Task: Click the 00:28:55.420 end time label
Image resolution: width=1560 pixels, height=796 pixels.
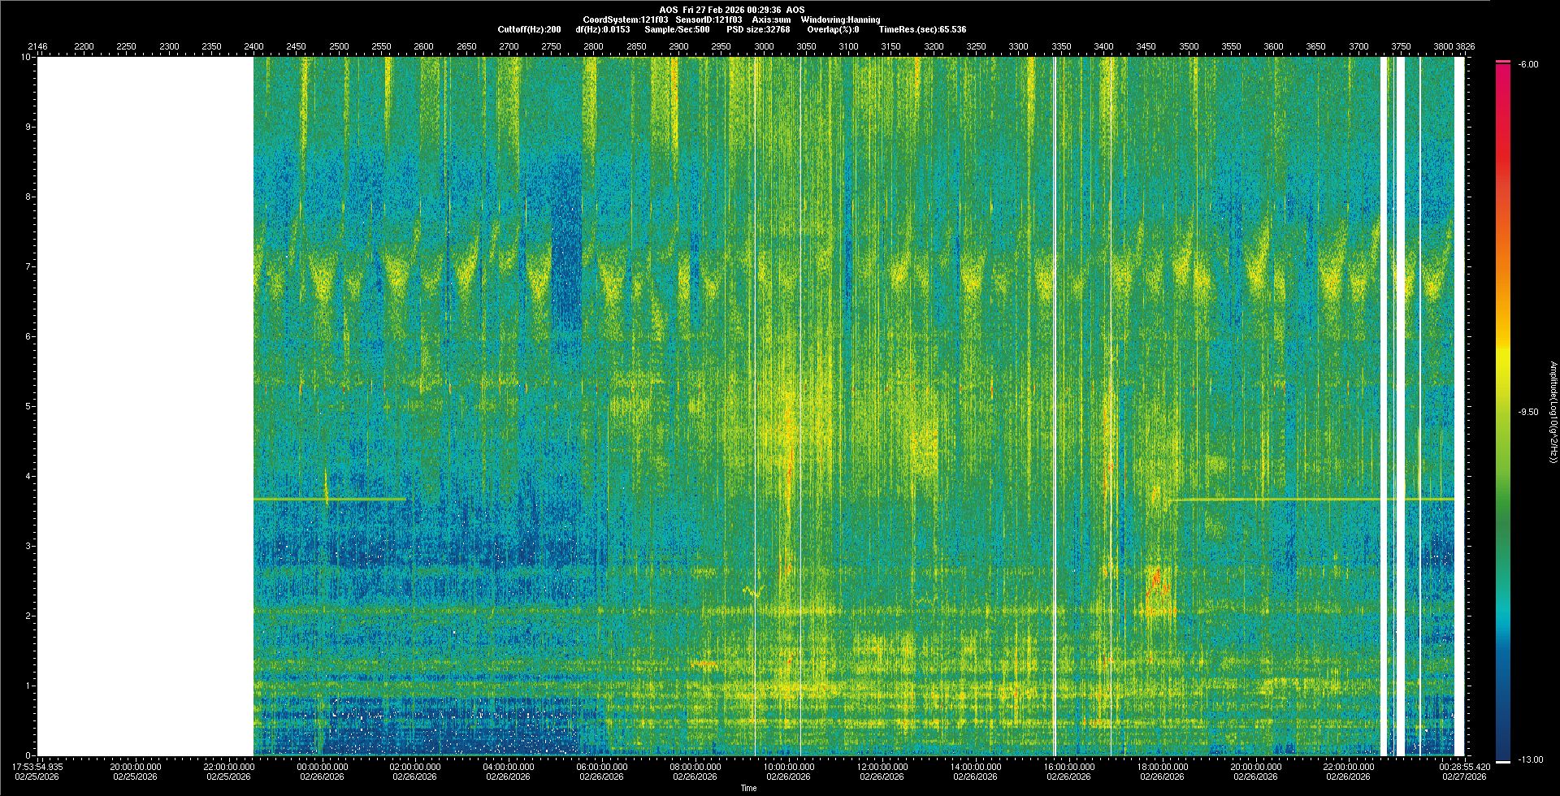Action: pyautogui.click(x=1465, y=767)
